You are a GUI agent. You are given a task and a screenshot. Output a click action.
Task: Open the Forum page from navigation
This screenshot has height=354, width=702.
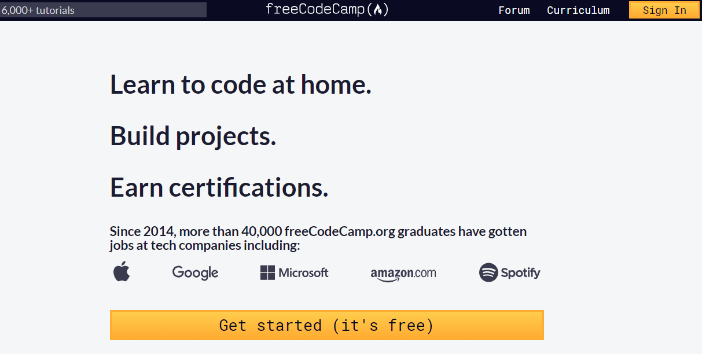[514, 10]
